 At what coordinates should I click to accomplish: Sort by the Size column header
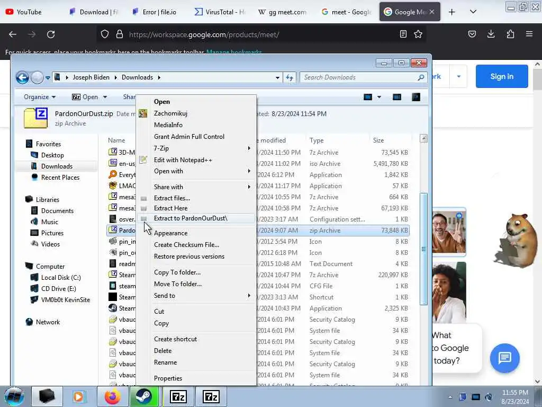click(x=391, y=140)
